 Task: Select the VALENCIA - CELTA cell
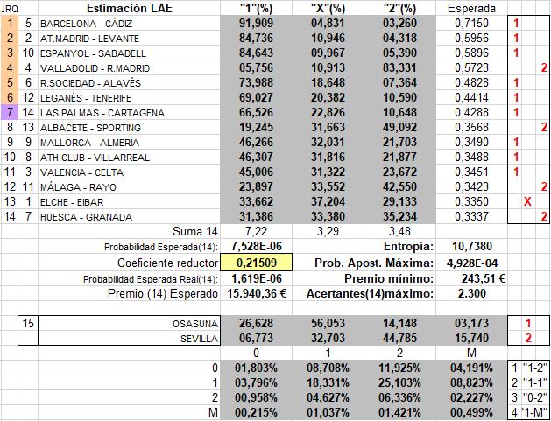click(x=130, y=172)
